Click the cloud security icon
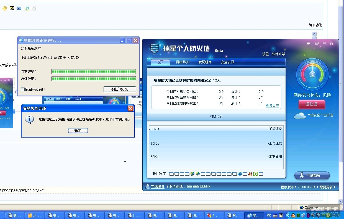This screenshot has height=219, width=344. 300,115
